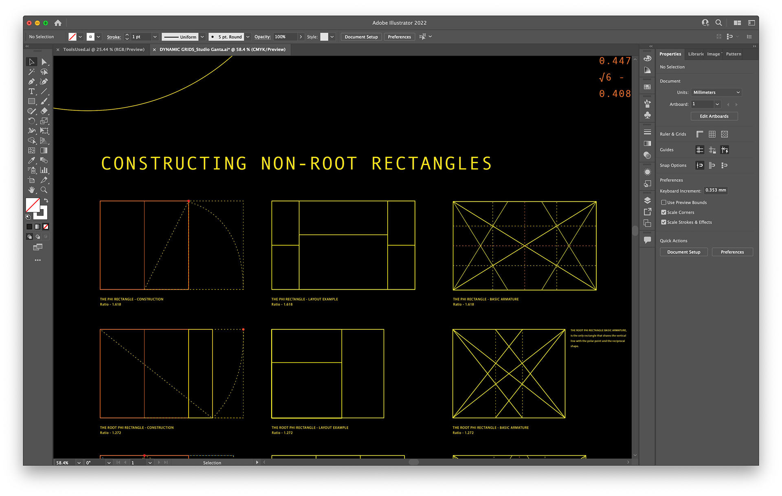Click the Home icon in title bar
This screenshot has width=782, height=496.
coord(58,23)
